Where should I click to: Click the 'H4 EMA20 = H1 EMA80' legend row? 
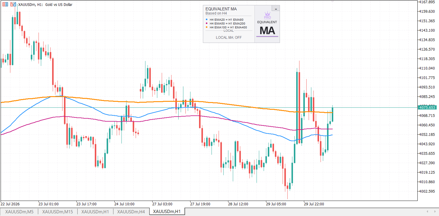[x=226, y=20]
